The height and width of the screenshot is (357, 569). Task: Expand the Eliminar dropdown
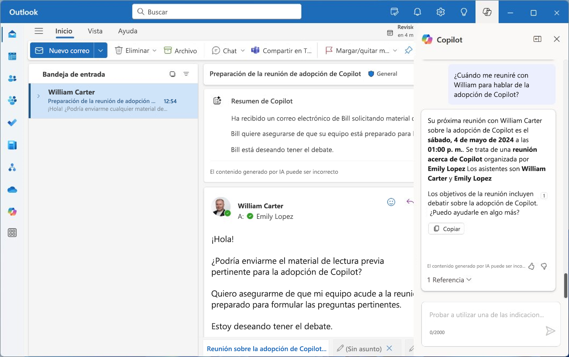coord(154,51)
